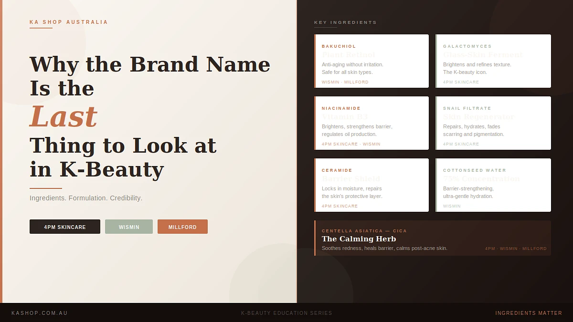Click the italic word Last in headline
Screen dimensions: 573x322
(64, 117)
